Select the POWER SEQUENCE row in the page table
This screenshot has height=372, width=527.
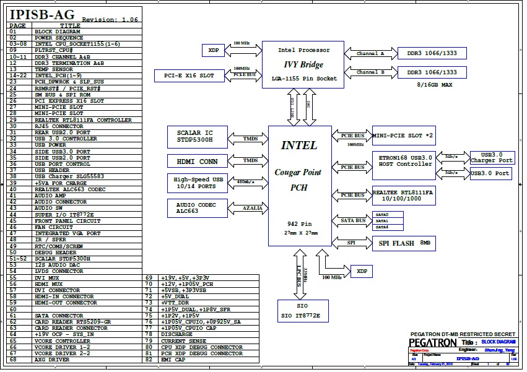coord(74,38)
